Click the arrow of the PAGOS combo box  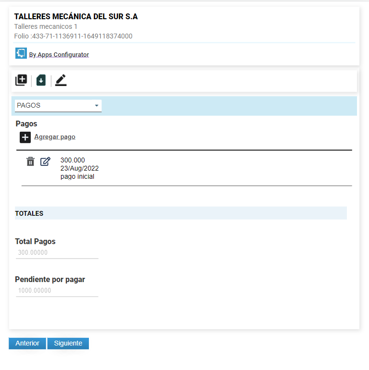[x=97, y=106]
